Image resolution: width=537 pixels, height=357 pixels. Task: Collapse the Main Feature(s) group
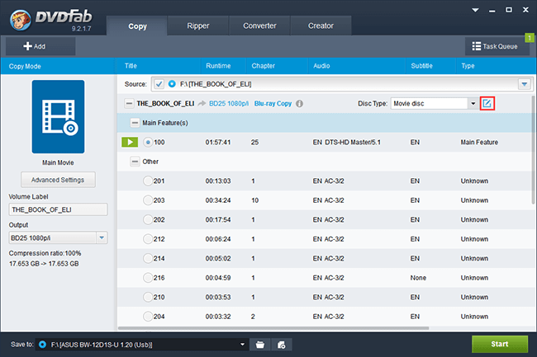click(135, 123)
